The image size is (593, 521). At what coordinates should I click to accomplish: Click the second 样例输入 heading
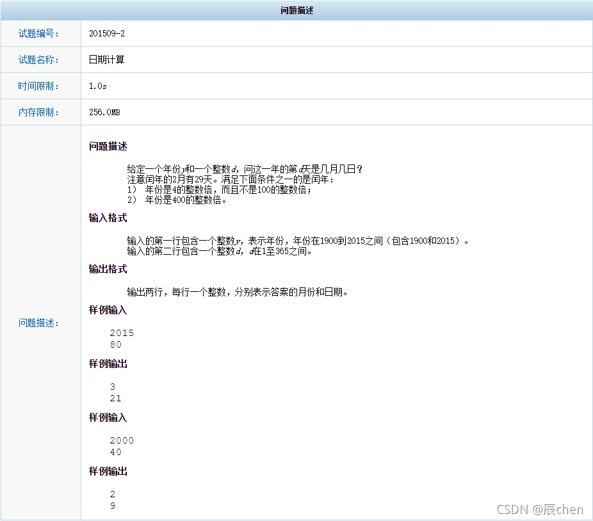108,418
